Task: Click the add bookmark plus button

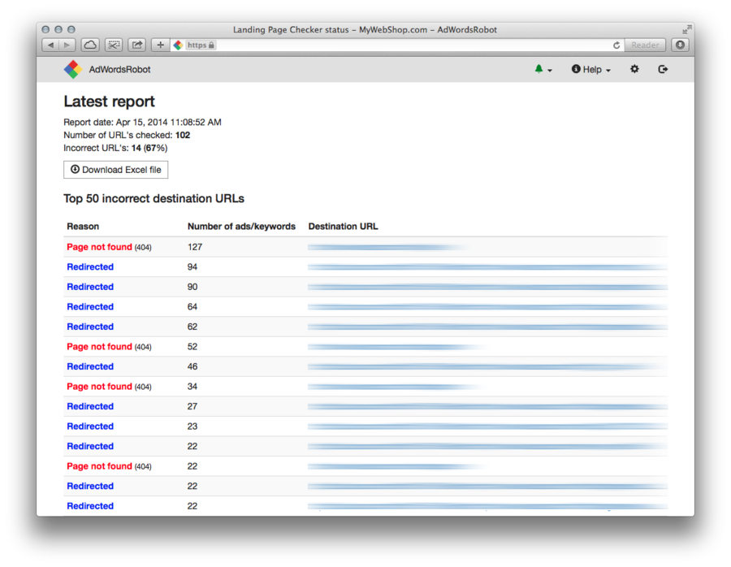Action: coord(160,45)
